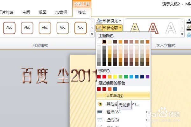Choose the yellow outlined WordArt A style
The width and height of the screenshot is (191, 127).
135,28
